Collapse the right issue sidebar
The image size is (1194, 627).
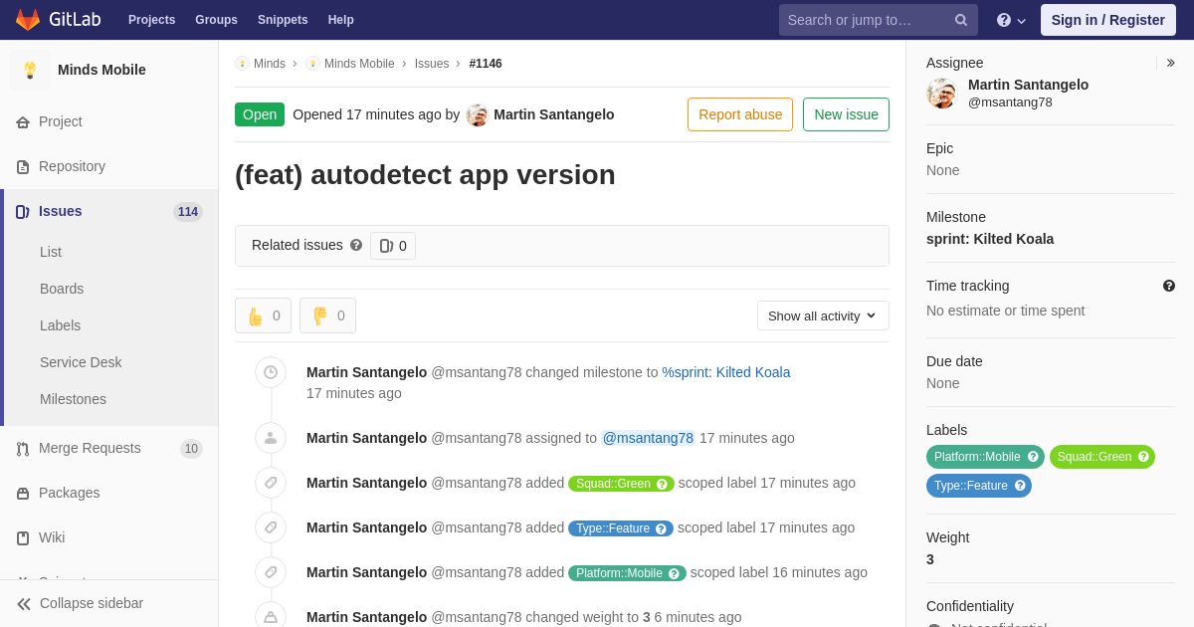(x=1170, y=63)
